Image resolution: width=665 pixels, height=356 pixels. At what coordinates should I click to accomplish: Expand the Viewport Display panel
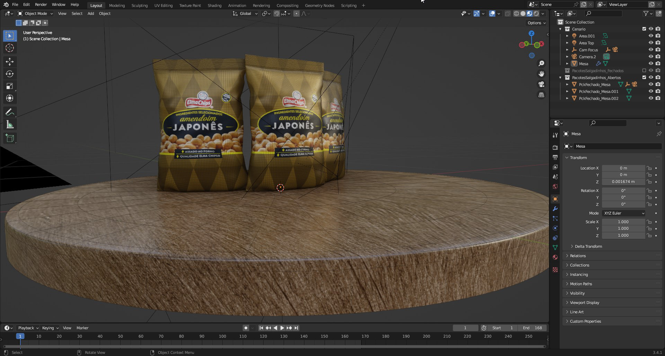[x=585, y=303]
